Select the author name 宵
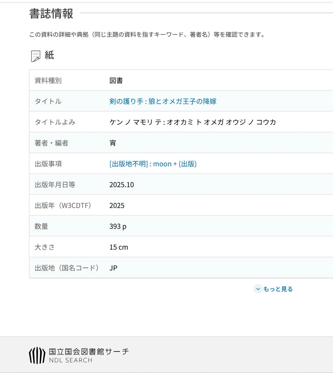Viewport: 333px width, 373px height. click(113, 143)
